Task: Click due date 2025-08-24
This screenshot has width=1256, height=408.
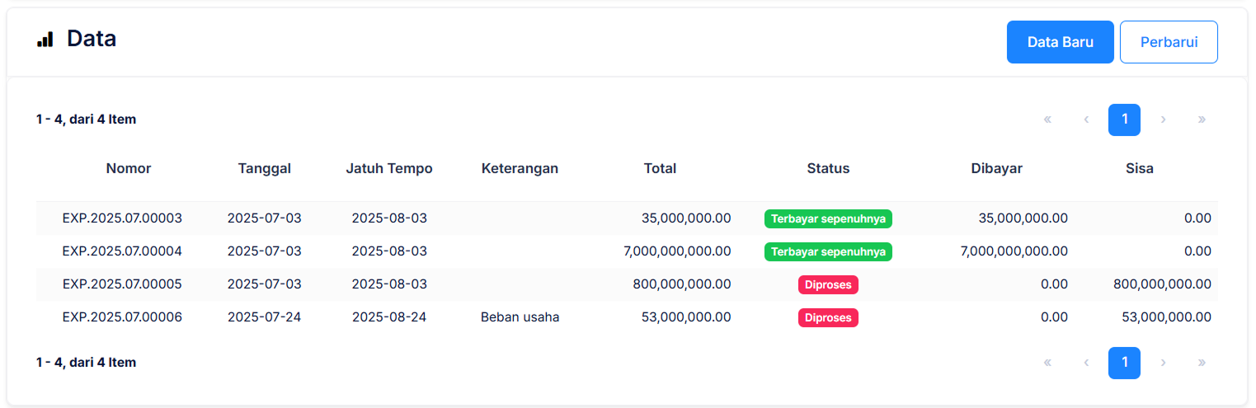Action: coord(389,317)
